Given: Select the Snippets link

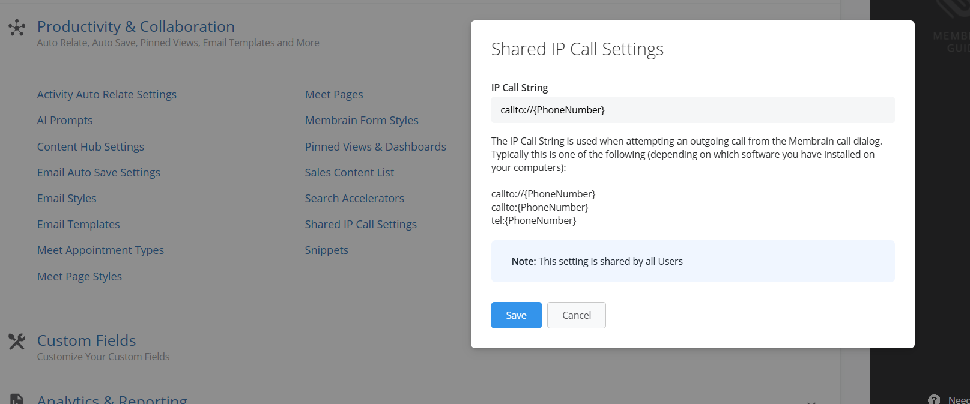Looking at the screenshot, I should tap(326, 250).
